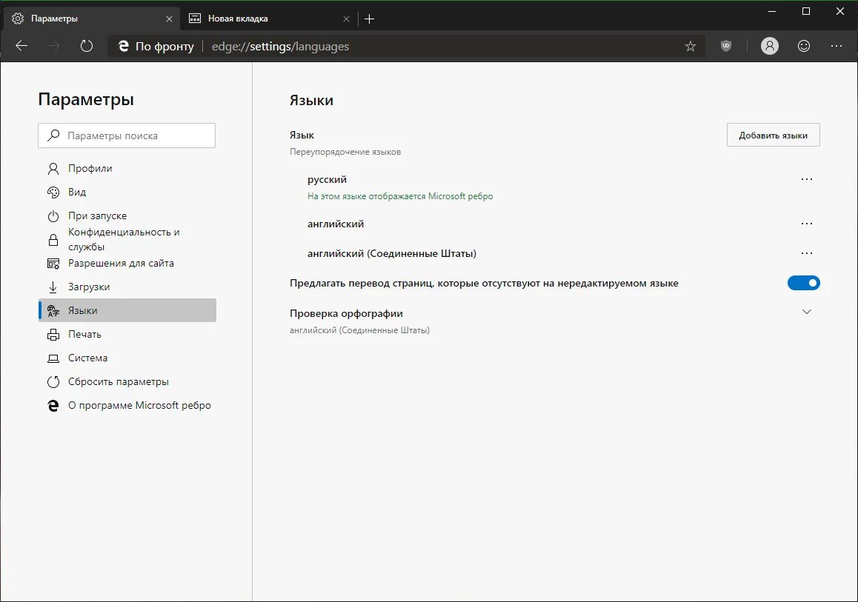Click the Профили person icon
858x602 pixels.
pyautogui.click(x=53, y=168)
